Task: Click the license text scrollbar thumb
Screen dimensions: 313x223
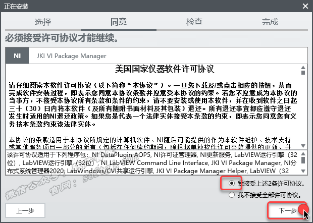Action: click(x=303, y=73)
